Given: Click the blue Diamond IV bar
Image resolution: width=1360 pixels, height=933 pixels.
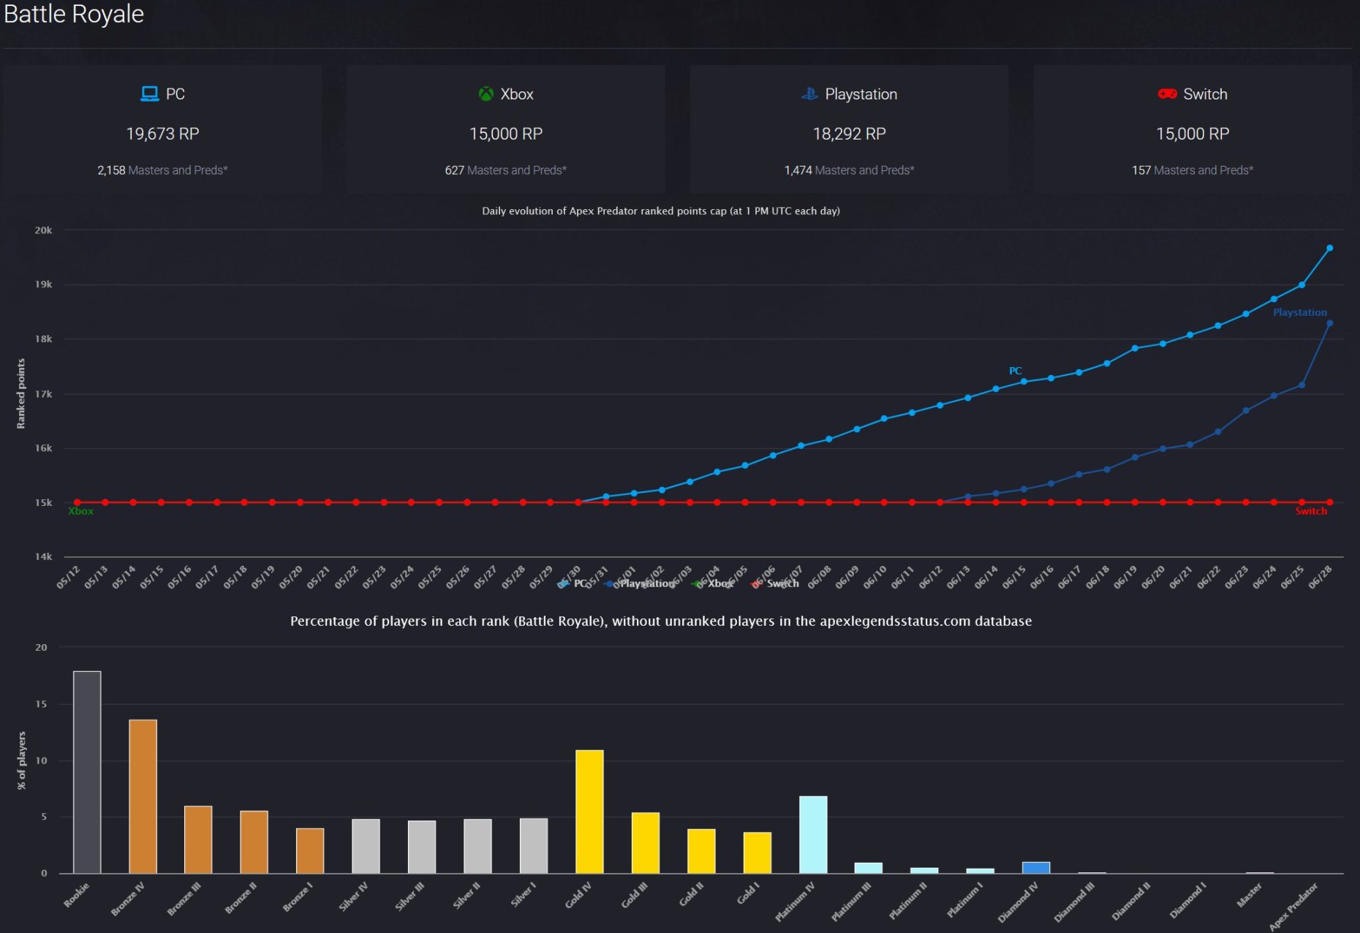Looking at the screenshot, I should [1036, 867].
